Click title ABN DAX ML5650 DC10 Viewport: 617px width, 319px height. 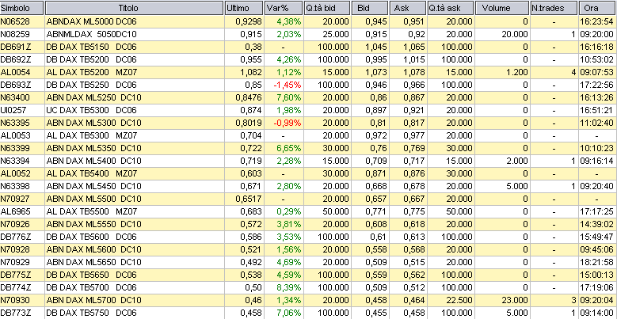(x=93, y=261)
